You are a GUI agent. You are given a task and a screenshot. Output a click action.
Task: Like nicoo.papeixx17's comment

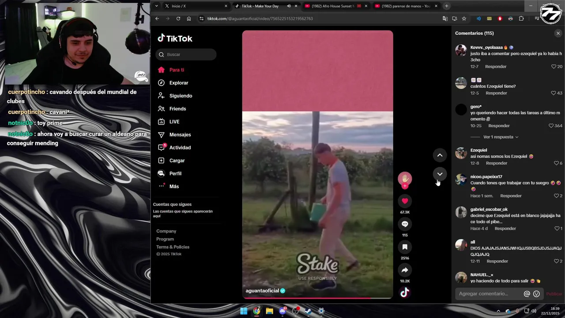pyautogui.click(x=557, y=196)
